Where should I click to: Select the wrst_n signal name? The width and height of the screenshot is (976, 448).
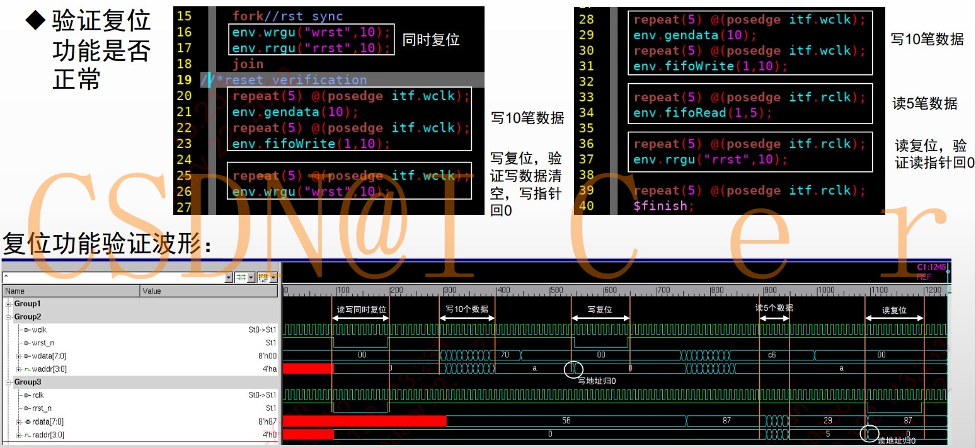point(43,343)
